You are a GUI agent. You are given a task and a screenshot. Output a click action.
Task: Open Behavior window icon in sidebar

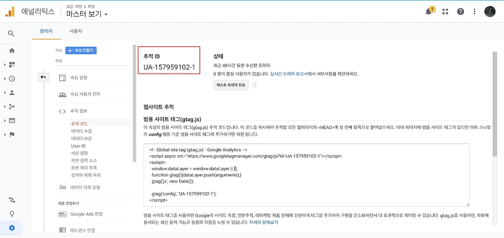(x=12, y=120)
